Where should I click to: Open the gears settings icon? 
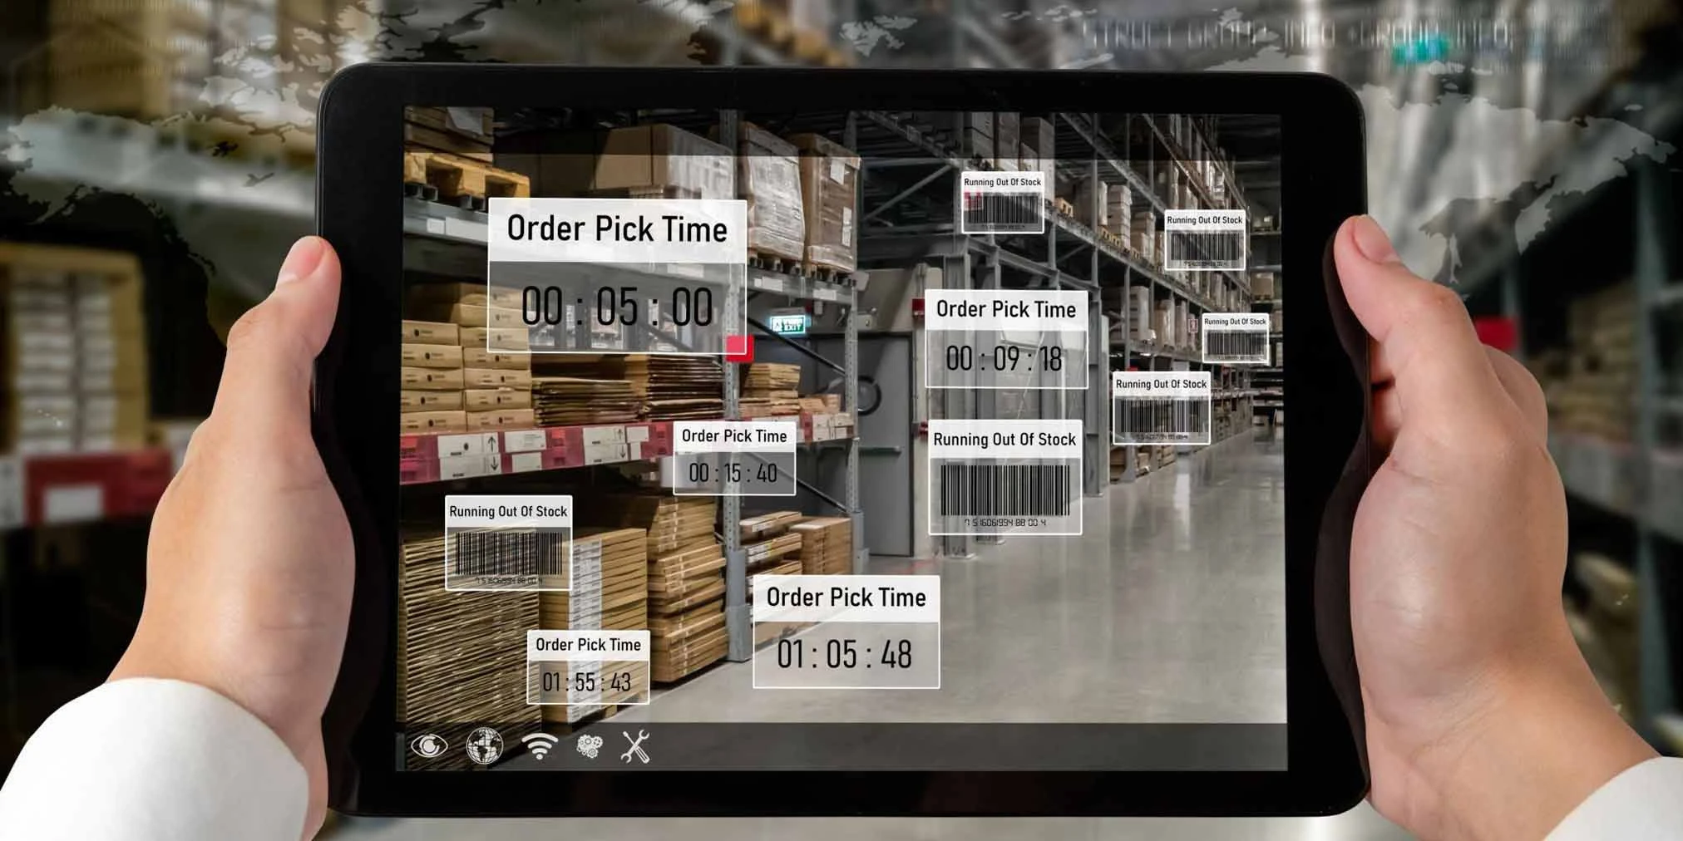(589, 746)
